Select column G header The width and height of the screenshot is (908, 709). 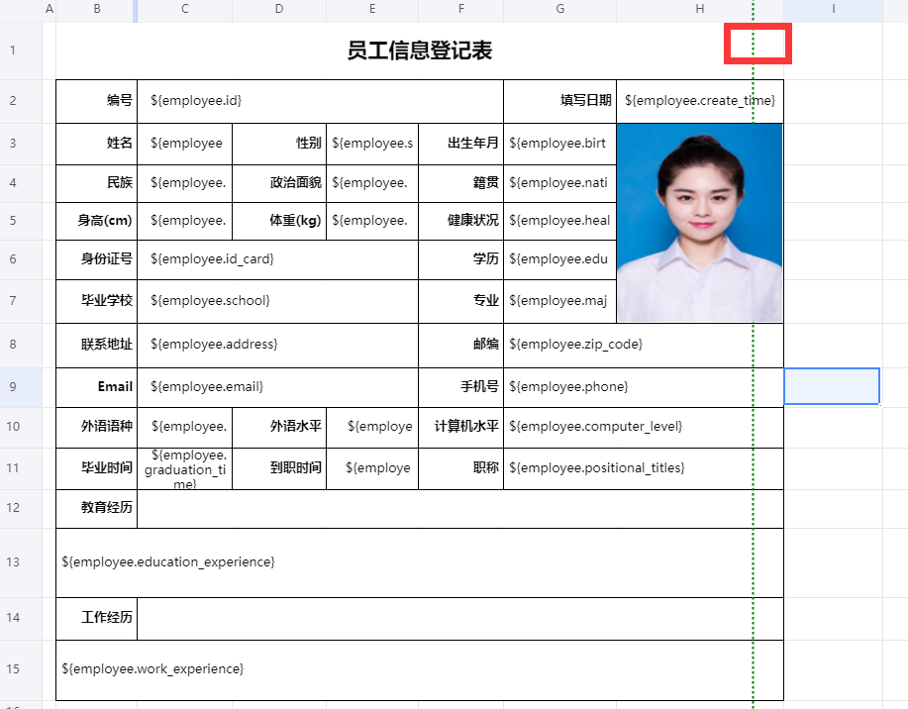[560, 9]
